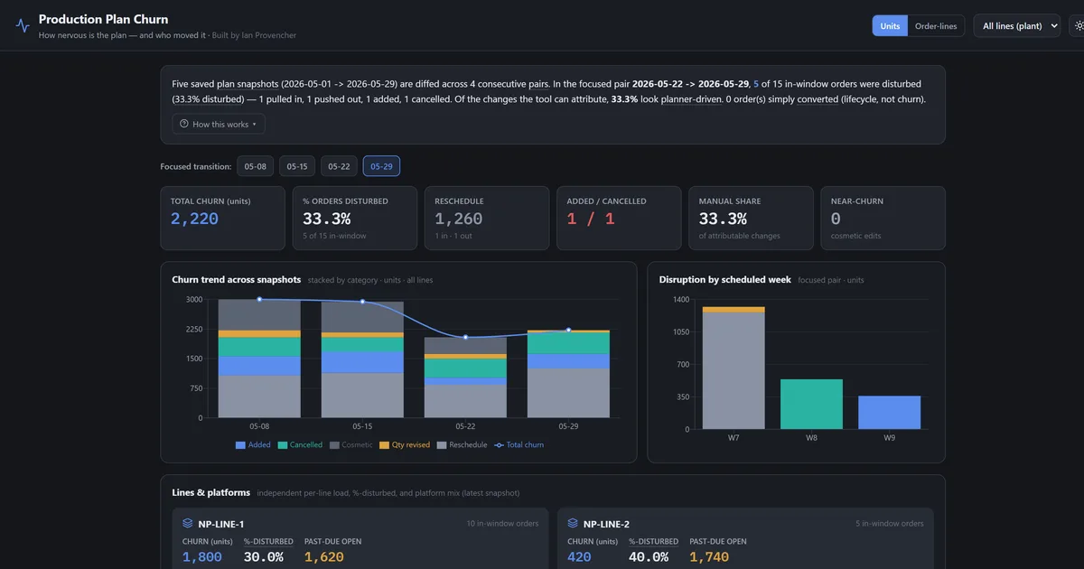Open the All lines (plant) dropdown
The height and width of the screenshot is (569, 1084).
click(1016, 26)
